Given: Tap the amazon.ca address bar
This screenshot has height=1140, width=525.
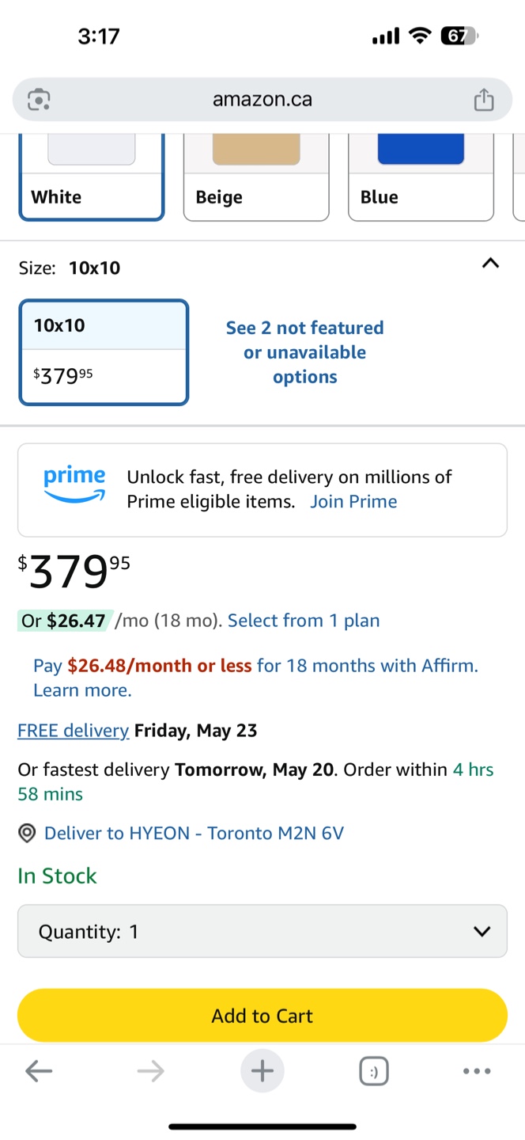Looking at the screenshot, I should (x=262, y=100).
